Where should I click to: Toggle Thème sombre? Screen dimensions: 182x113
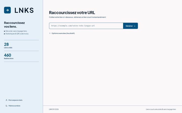point(13,106)
